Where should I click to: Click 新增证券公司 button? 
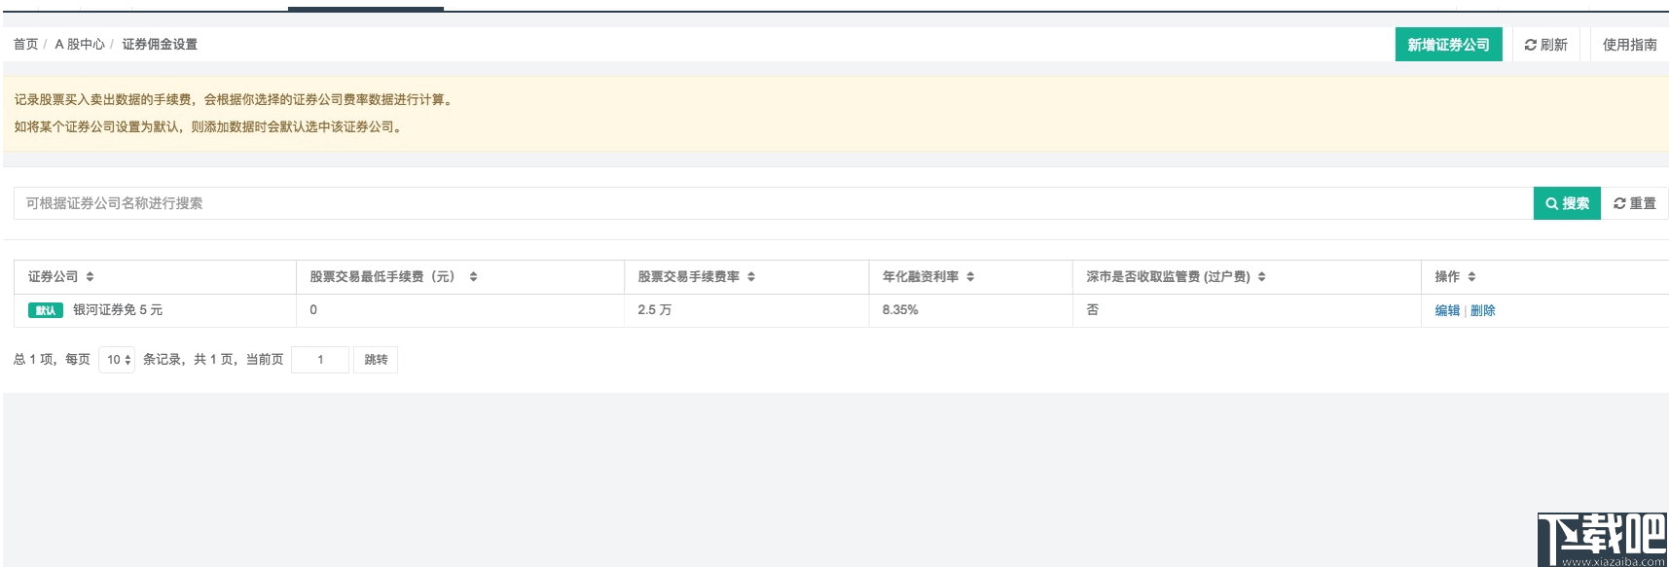1448,45
